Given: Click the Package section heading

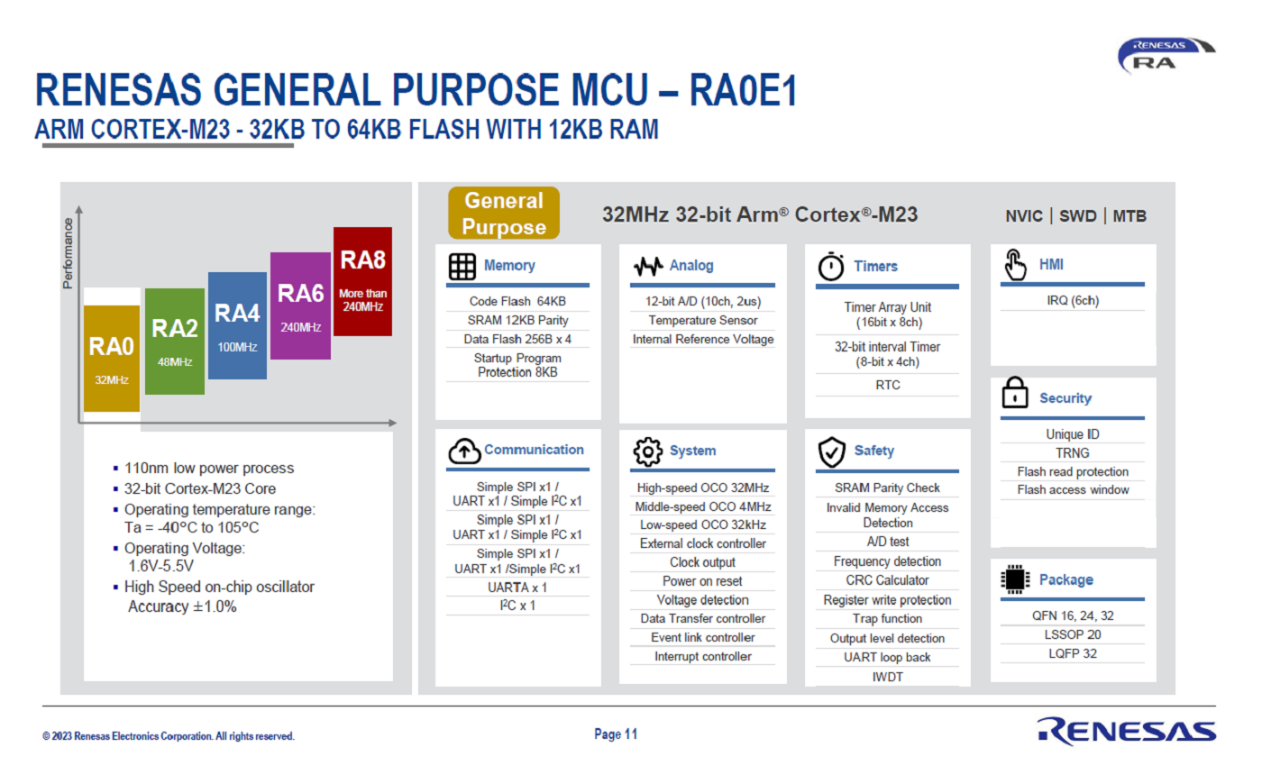Looking at the screenshot, I should [1066, 579].
